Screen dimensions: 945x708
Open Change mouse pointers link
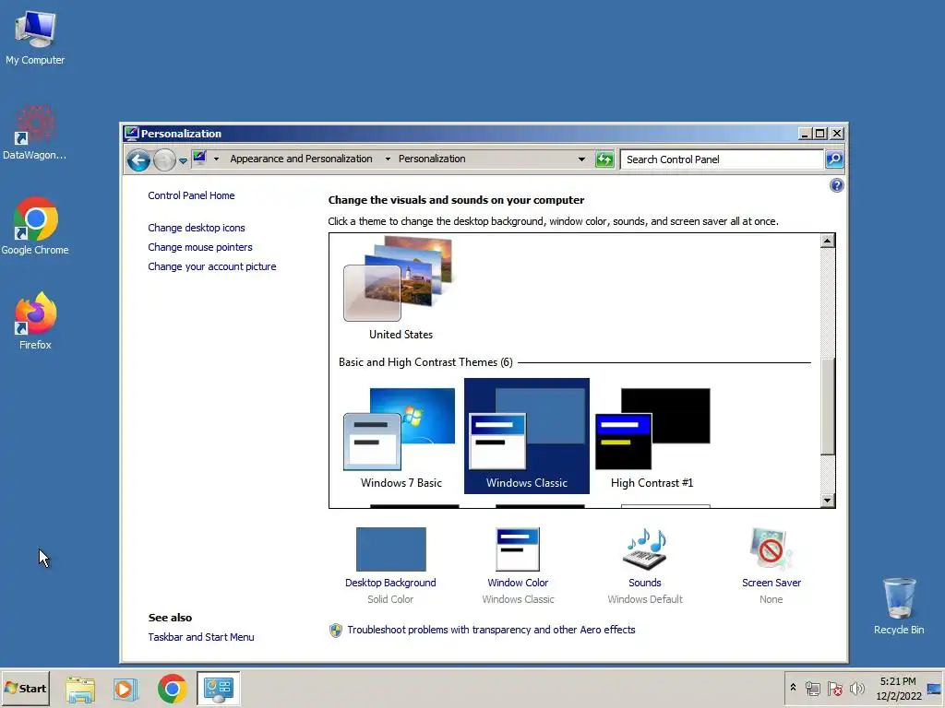[x=200, y=247]
